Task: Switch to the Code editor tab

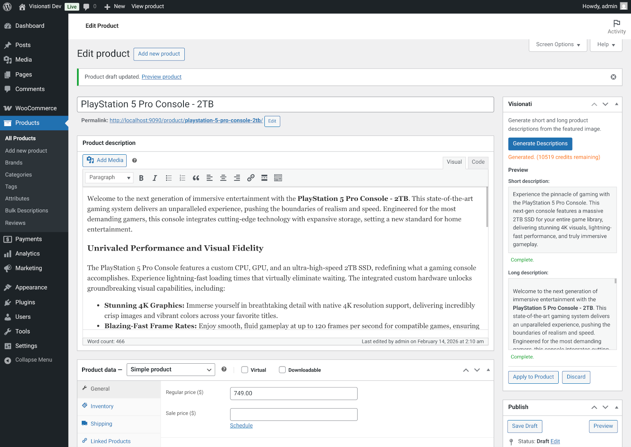Action: (477, 162)
